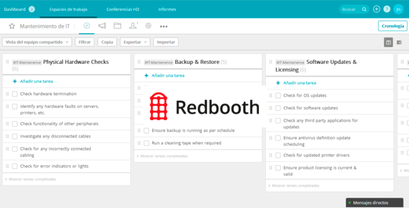Expand Mostrar tareas completadas in Backup & Restore
Screen dimensions: 409x208
tap(162, 156)
